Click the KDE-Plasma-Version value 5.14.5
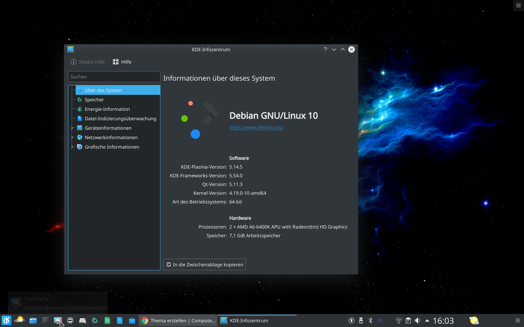Viewport: 524px width, 327px height. pyautogui.click(x=236, y=167)
